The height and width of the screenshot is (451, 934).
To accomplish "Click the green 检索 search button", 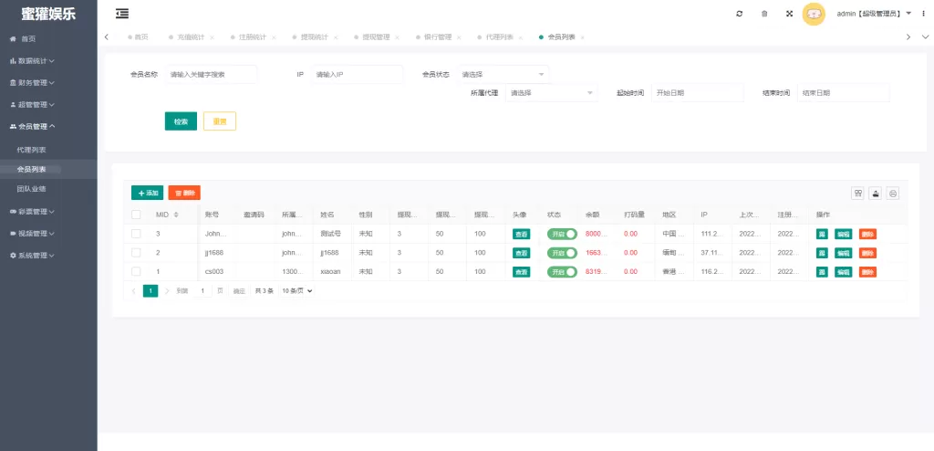I will (182, 121).
